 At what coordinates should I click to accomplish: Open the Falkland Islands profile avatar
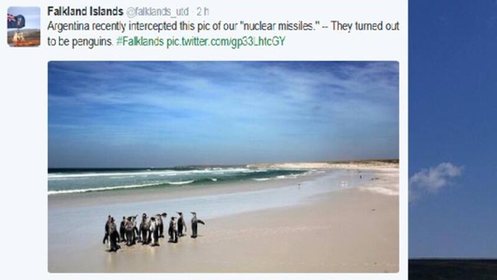(24, 27)
